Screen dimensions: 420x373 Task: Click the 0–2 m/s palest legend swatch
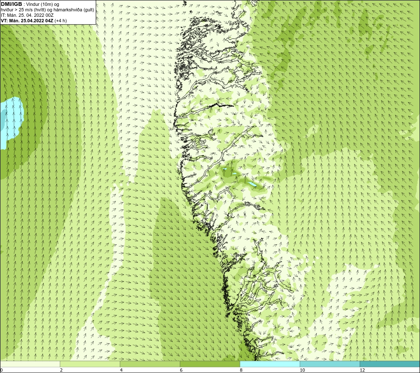tap(30, 364)
